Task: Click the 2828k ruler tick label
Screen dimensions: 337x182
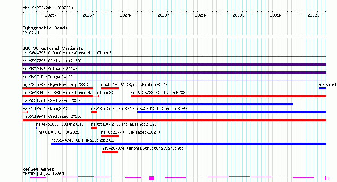Action: pos(163,15)
